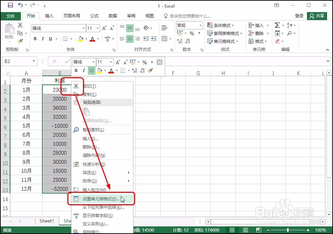Click percent style in mini toolbar
Screen dimensions: 333x234
click(x=145, y=62)
